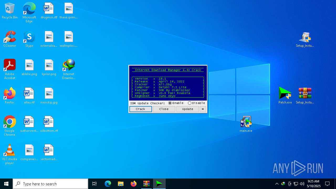Click the Compiler Delphi 7.3 Lite line
The height and width of the screenshot is (189, 336).
[168, 87]
